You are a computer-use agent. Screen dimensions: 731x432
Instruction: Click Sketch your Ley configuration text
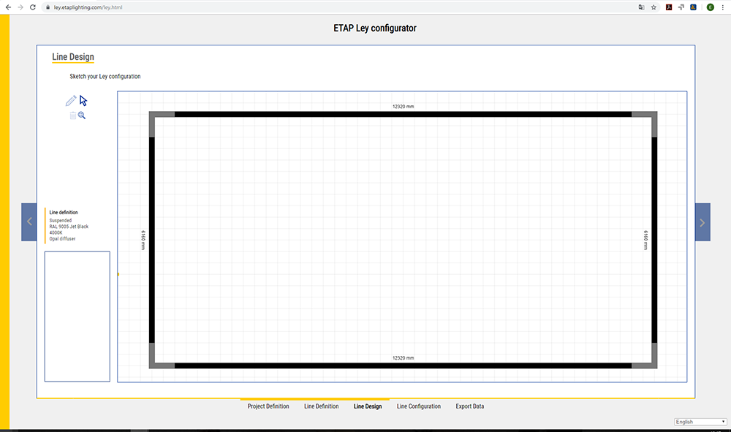105,77
